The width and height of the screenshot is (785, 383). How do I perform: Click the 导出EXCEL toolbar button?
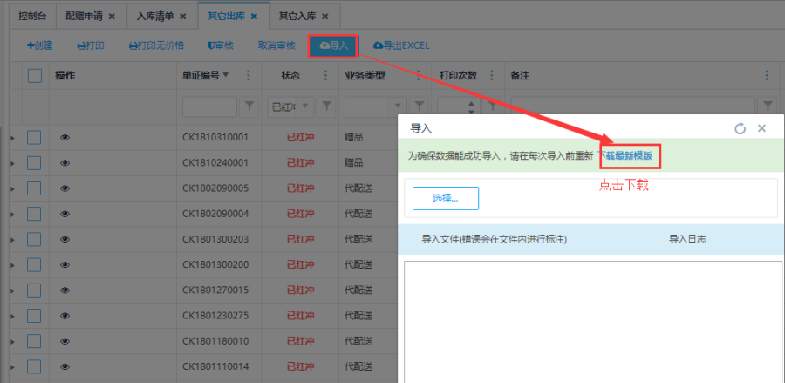coord(400,45)
